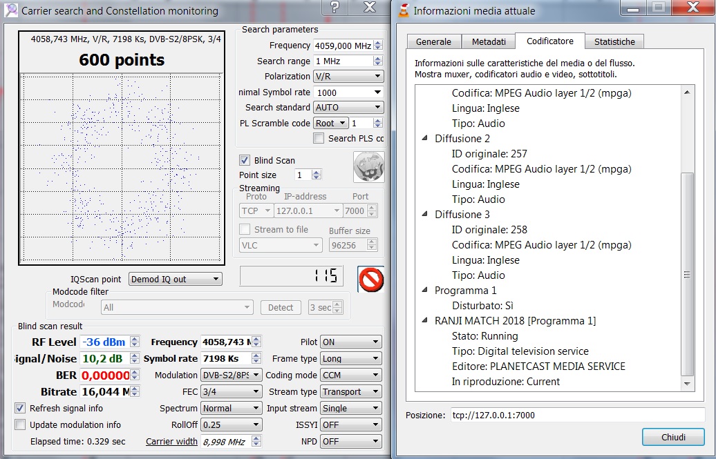Increase Point size with spinner up arrow
The image size is (716, 459).
317,173
